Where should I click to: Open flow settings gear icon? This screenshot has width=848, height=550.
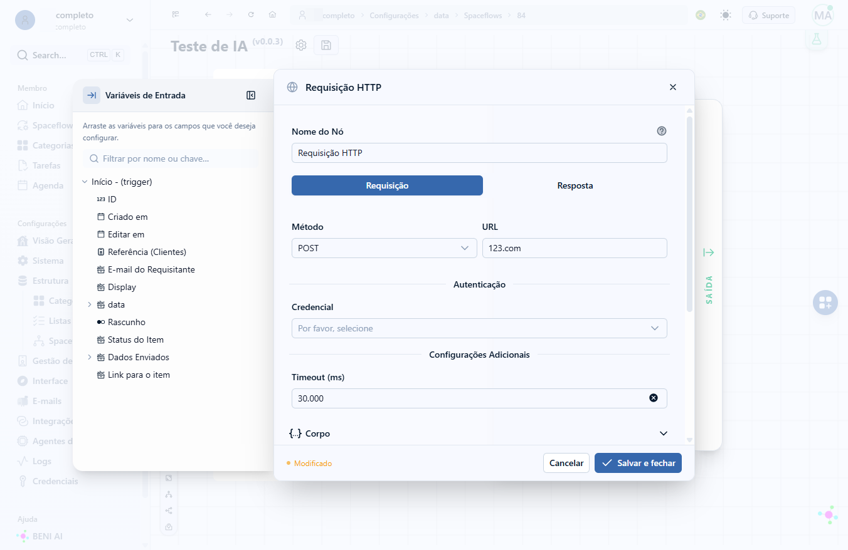coord(301,45)
